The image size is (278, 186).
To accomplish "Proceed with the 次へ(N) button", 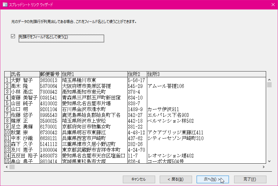I will (x=212, y=179).
